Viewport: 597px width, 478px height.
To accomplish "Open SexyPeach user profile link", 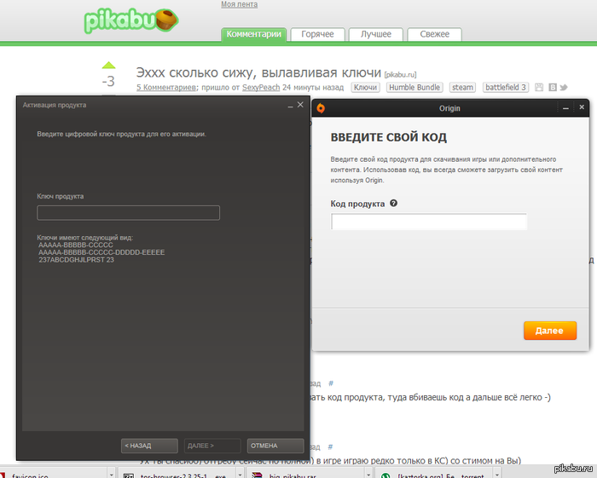I will click(x=261, y=88).
